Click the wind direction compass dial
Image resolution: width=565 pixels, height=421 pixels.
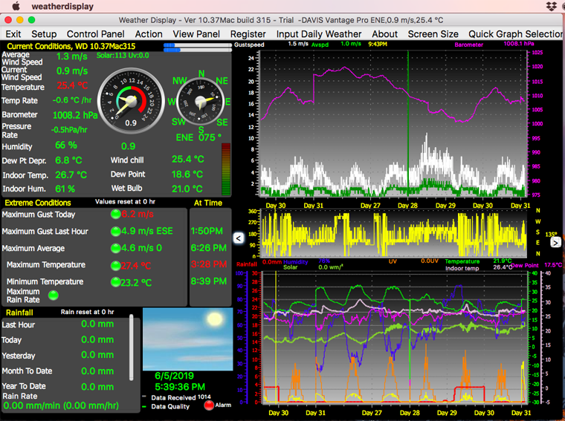[x=201, y=102]
